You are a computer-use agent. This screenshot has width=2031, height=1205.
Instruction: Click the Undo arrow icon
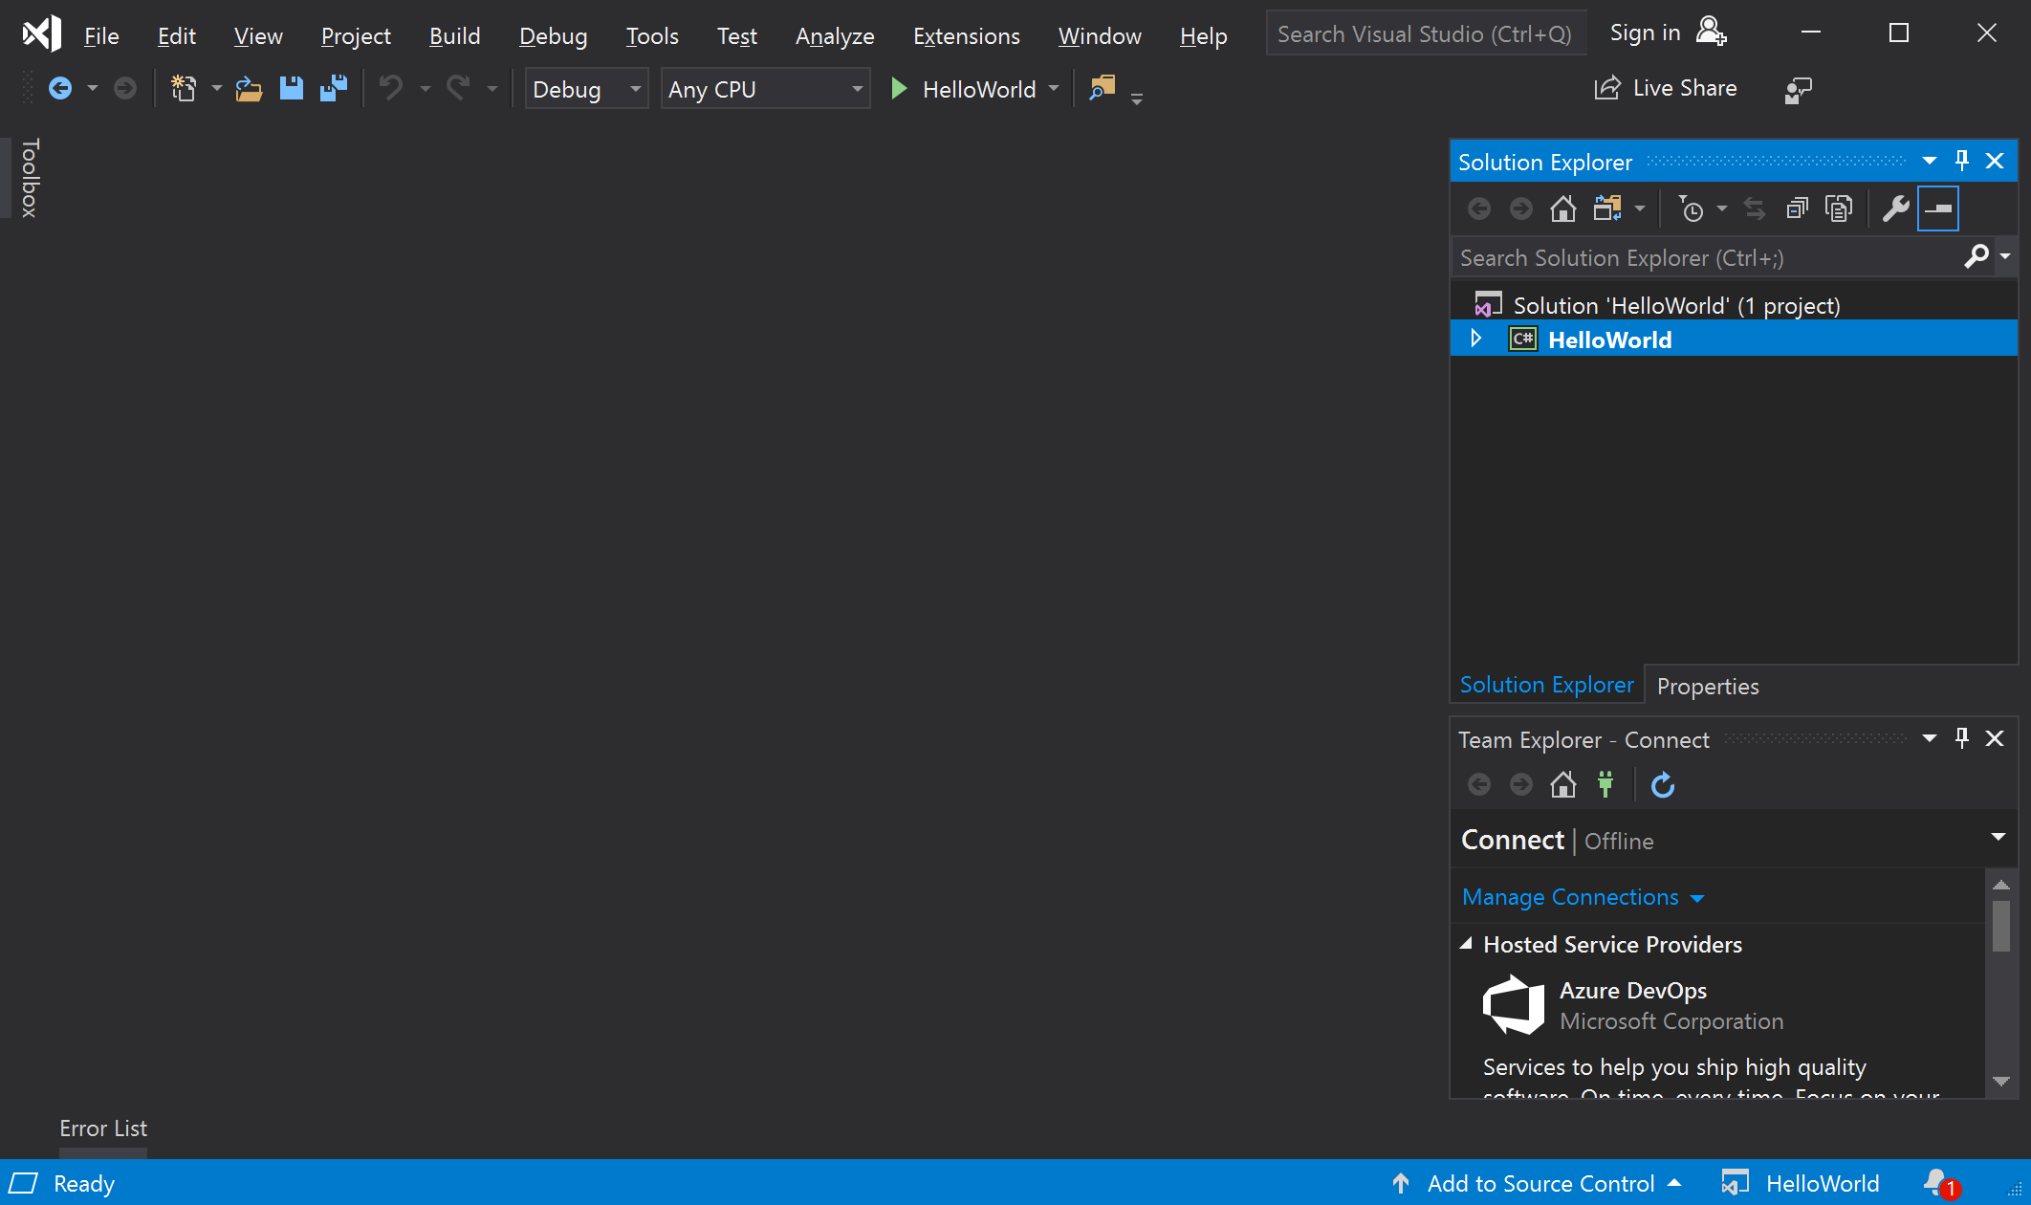point(392,89)
